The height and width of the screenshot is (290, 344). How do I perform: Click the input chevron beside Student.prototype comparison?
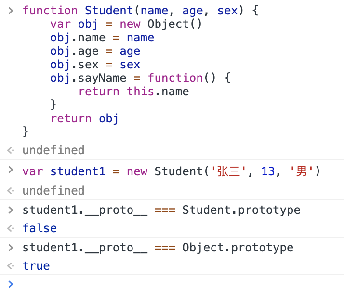click(x=11, y=210)
